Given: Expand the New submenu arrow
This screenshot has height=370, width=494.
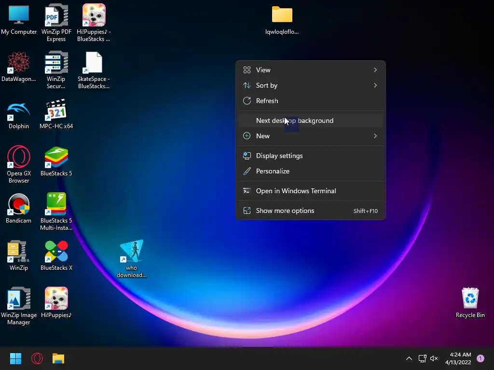Looking at the screenshot, I should (375, 136).
